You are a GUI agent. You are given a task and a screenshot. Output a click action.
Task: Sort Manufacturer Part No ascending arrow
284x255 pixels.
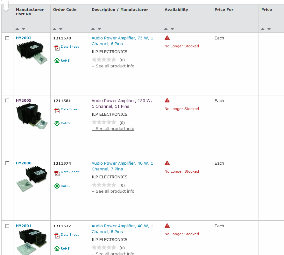(17, 29)
